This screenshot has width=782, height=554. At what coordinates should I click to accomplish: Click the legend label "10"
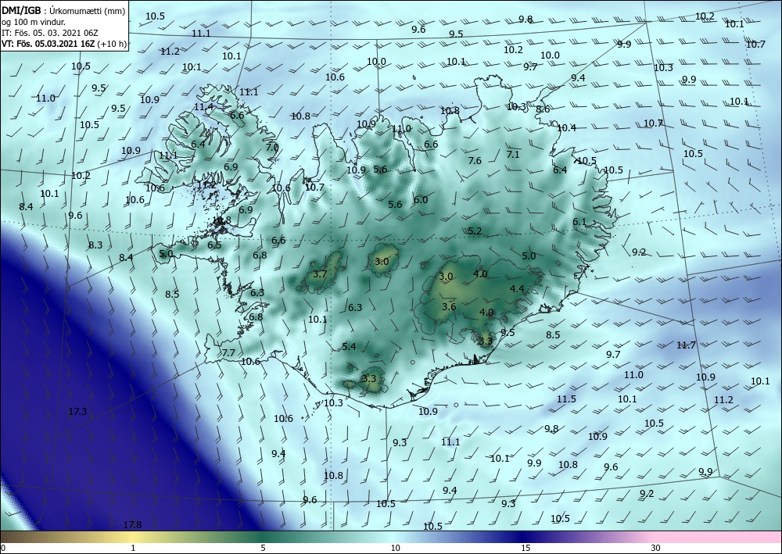395,548
